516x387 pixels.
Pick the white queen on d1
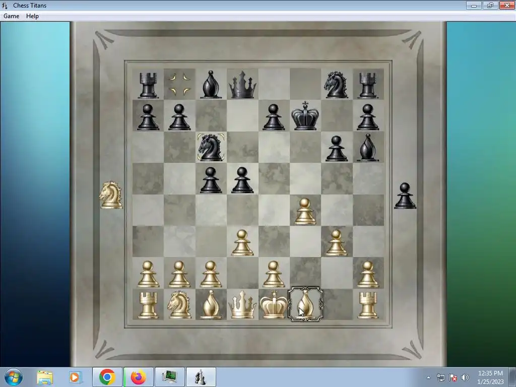tap(242, 305)
